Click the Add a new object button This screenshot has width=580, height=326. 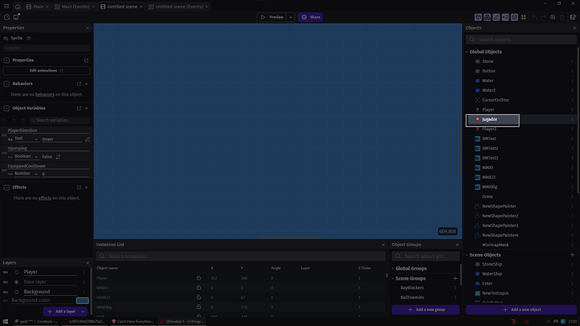521,310
